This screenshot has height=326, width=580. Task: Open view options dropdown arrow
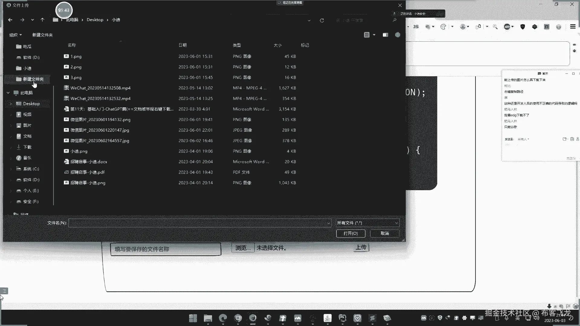click(374, 35)
